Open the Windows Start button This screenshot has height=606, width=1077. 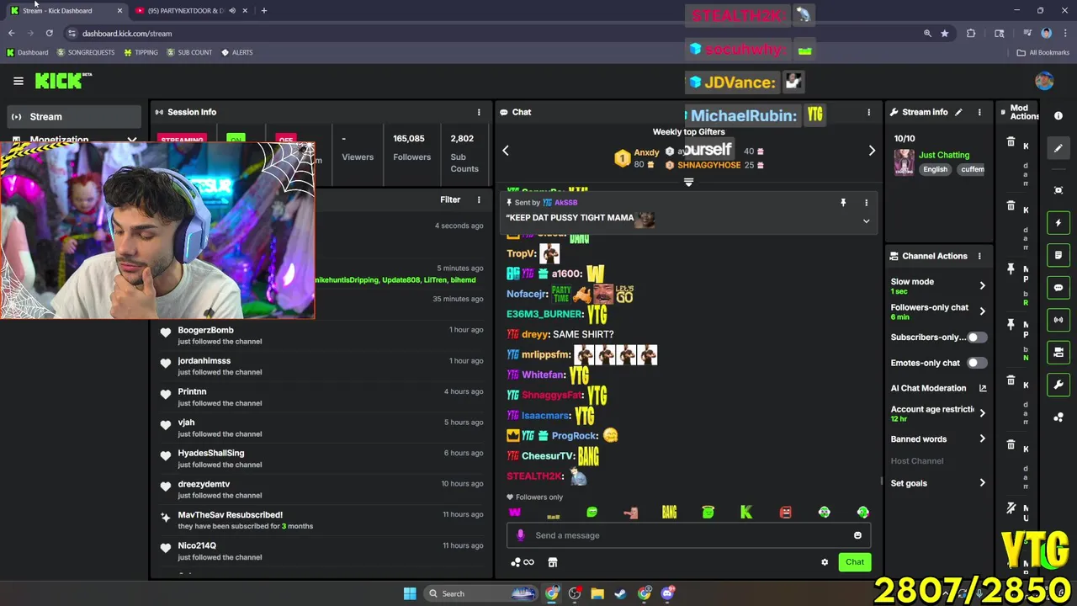point(410,593)
